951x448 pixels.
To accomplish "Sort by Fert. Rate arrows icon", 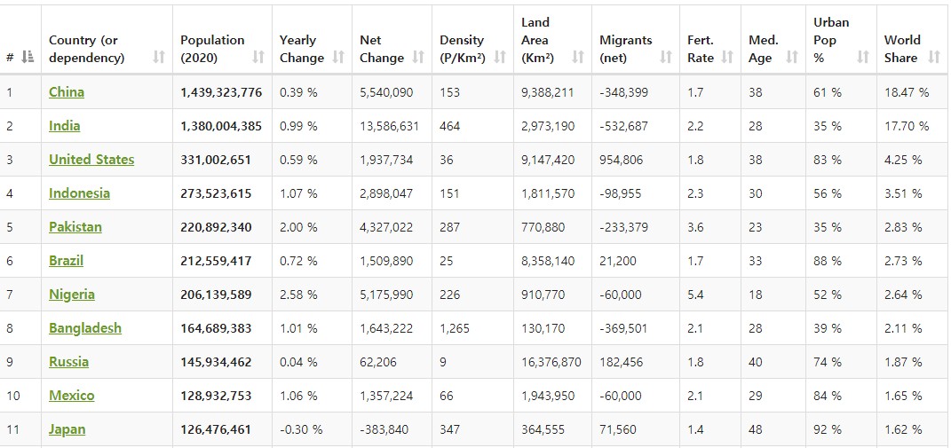I will click(727, 58).
